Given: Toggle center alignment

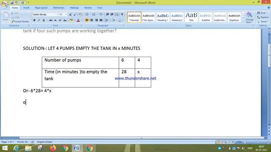Looking at the screenshot, I should (91, 20).
